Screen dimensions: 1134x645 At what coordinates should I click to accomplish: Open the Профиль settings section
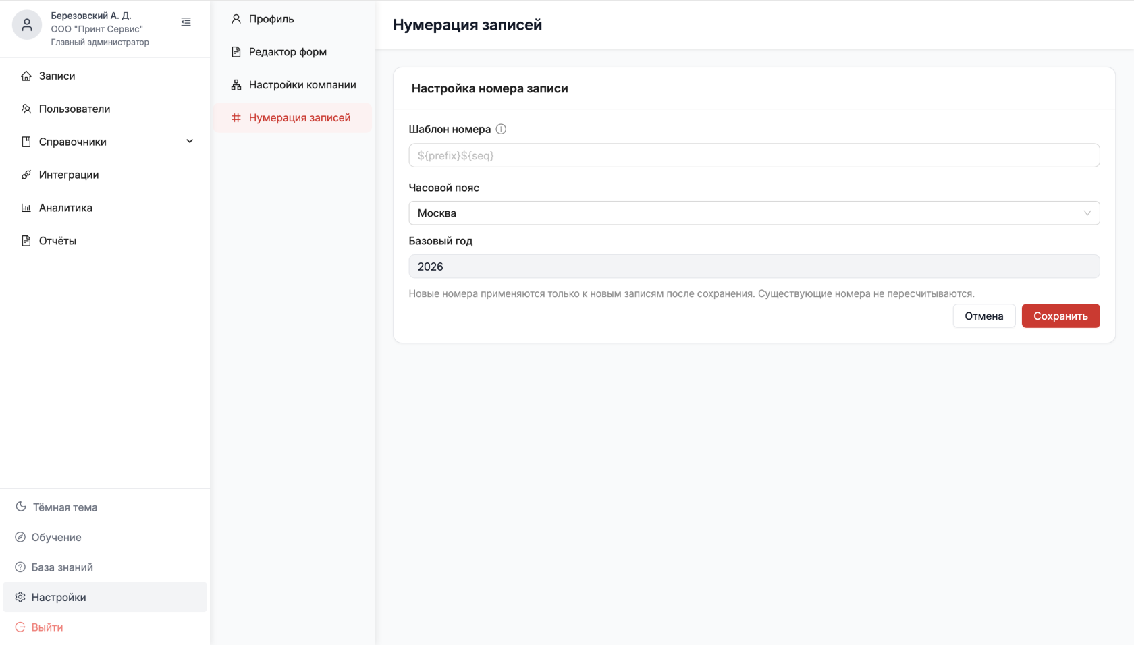click(292, 19)
